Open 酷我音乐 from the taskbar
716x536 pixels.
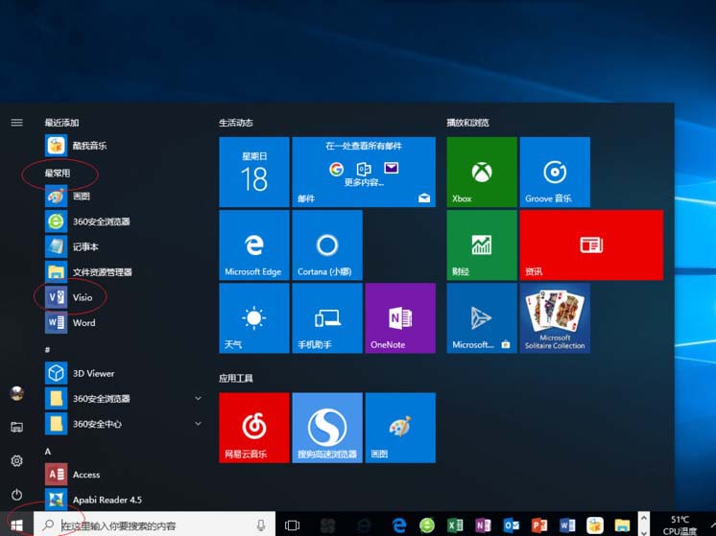(594, 525)
